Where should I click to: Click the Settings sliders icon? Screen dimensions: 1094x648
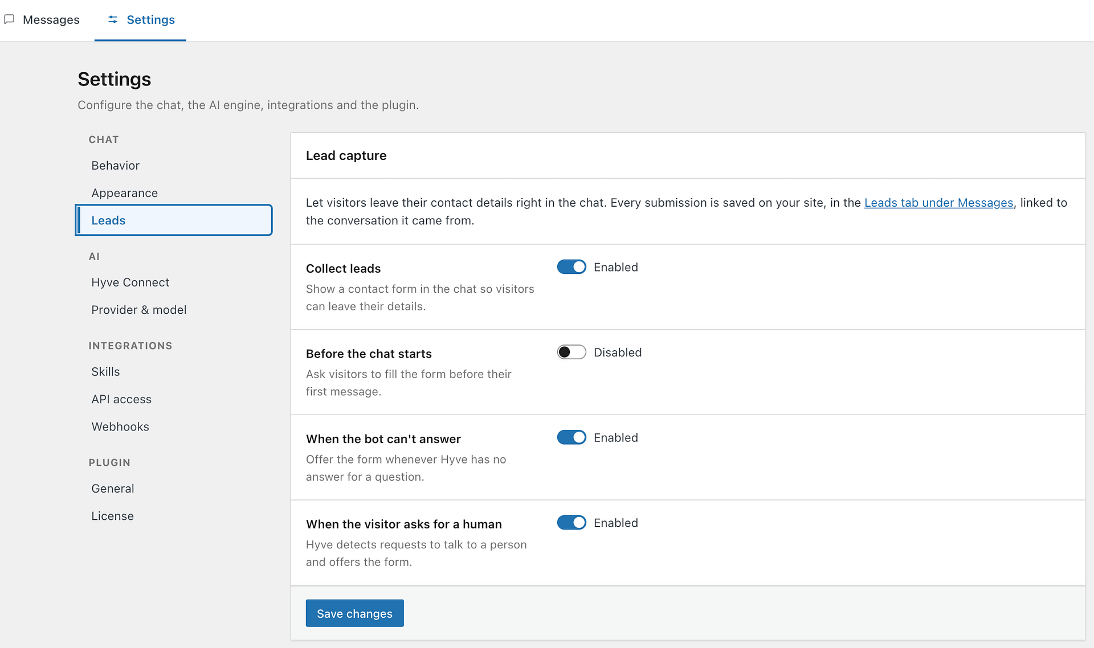113,19
